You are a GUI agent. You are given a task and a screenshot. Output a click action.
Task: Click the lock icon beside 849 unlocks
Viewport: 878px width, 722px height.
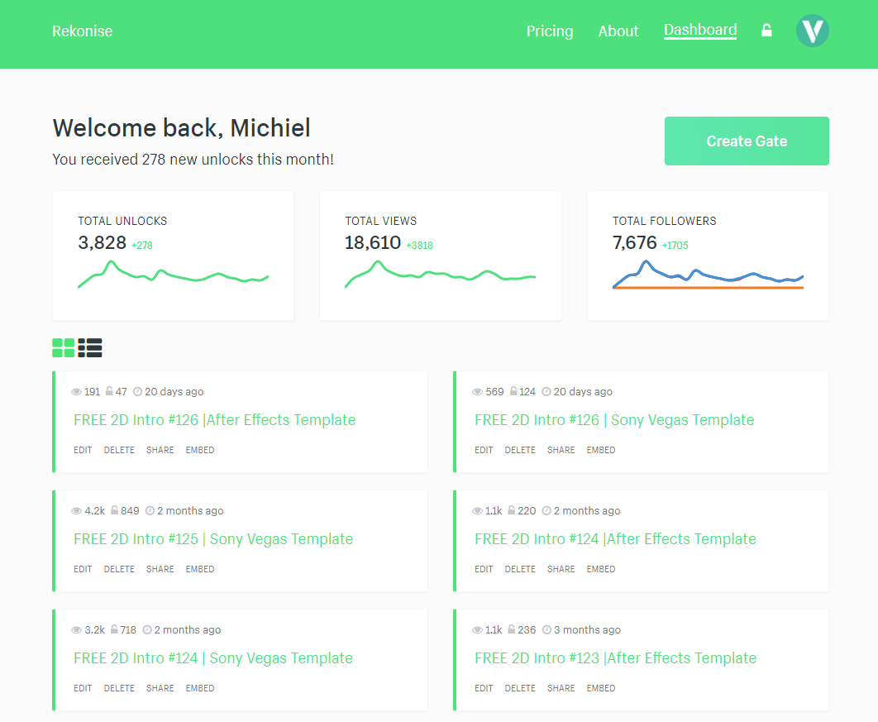114,510
